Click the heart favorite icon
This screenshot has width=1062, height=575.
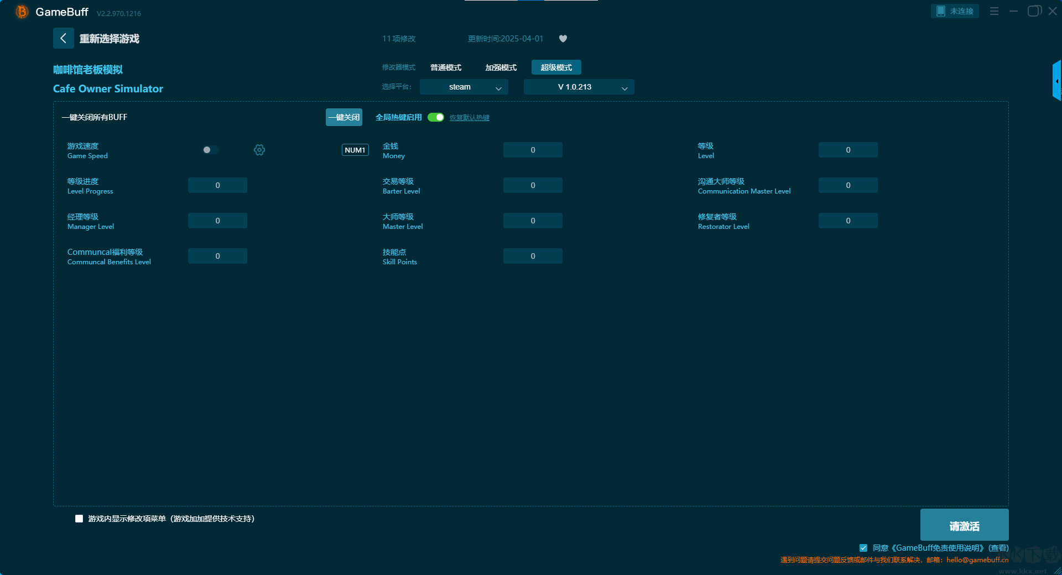[563, 39]
